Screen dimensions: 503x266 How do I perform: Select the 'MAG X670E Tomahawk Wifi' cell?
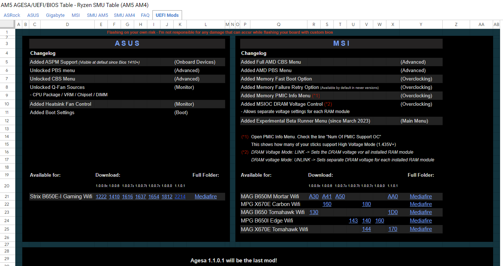click(x=274, y=229)
